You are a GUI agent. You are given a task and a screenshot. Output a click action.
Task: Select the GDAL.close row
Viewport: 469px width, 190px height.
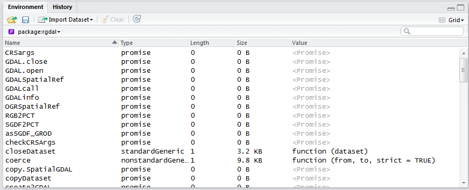tap(231, 62)
